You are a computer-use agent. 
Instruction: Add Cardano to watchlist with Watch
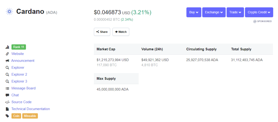point(121,32)
